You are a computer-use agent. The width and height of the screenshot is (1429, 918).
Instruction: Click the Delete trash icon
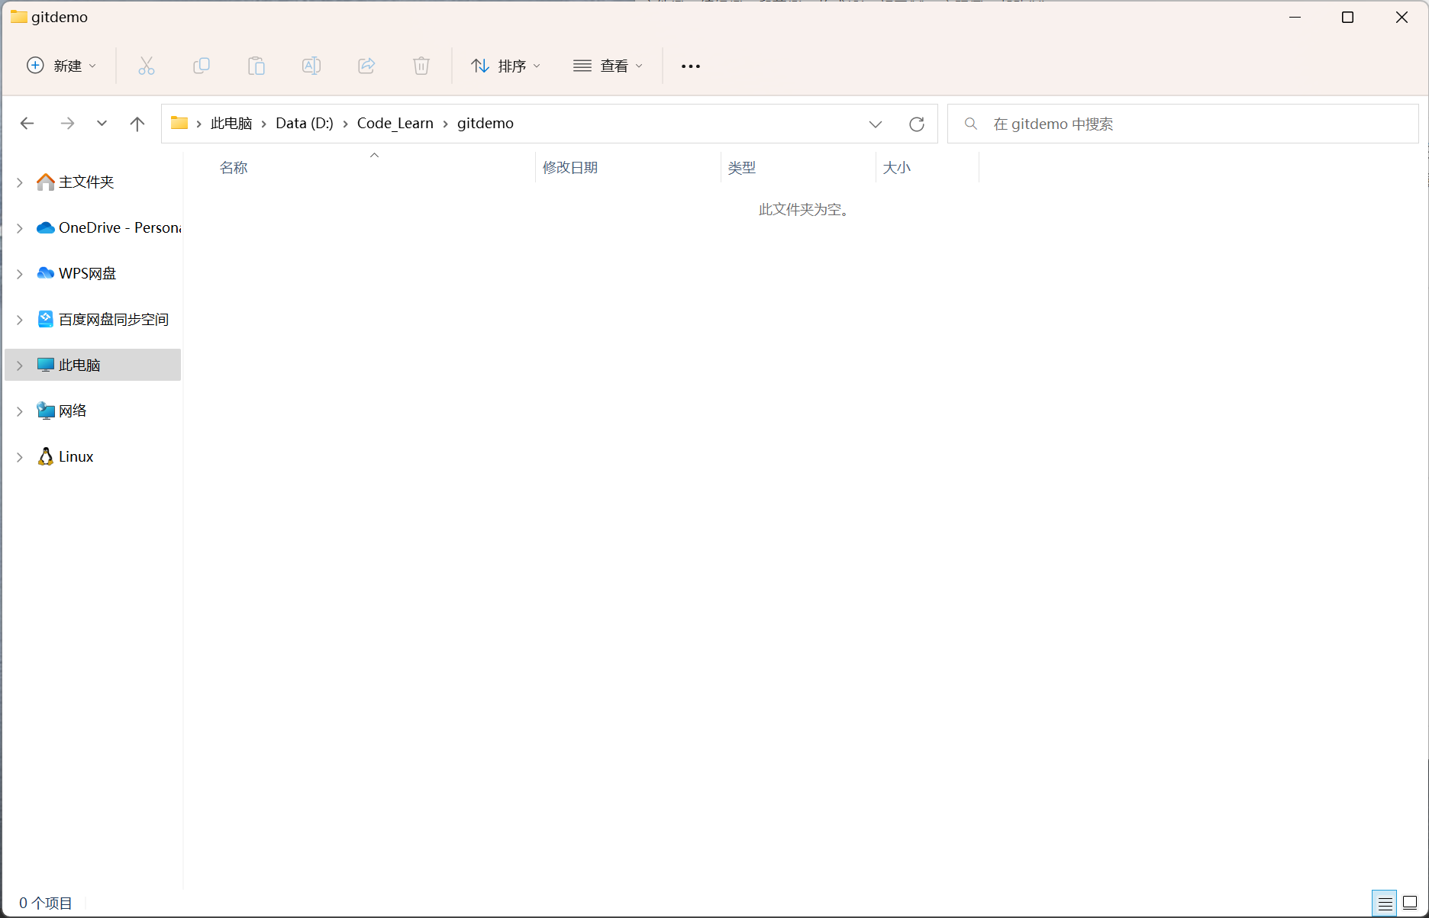[x=421, y=66]
